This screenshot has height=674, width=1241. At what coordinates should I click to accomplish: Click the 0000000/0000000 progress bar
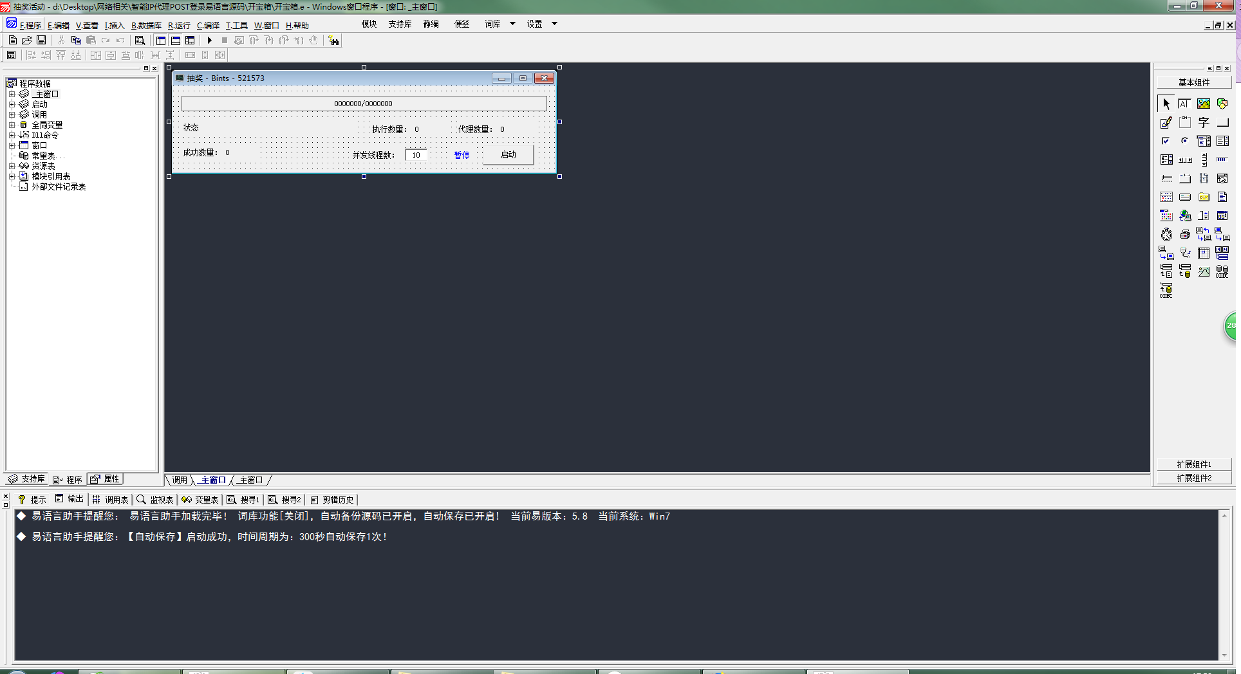[364, 104]
